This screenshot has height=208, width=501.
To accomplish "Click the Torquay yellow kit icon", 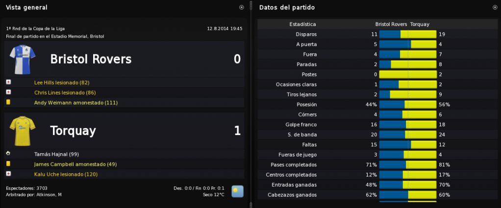I will pos(23,131).
